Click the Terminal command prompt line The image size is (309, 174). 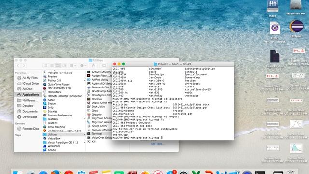tap(138, 138)
